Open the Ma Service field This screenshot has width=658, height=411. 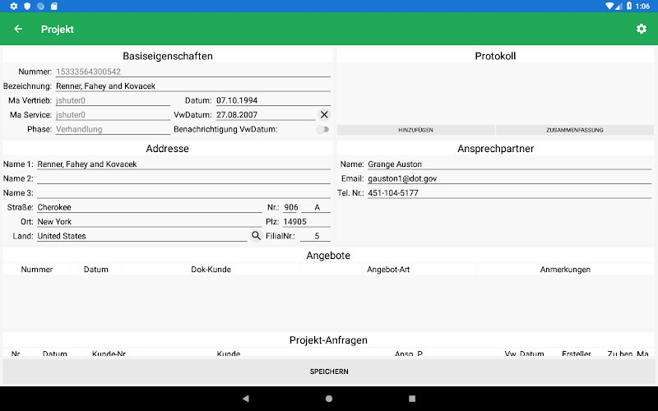pyautogui.click(x=113, y=114)
